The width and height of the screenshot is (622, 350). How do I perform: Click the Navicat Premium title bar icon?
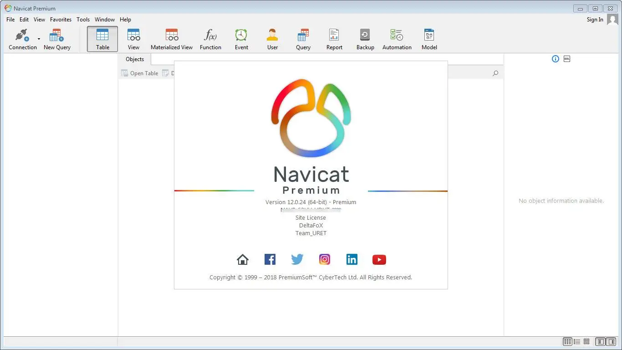[8, 8]
